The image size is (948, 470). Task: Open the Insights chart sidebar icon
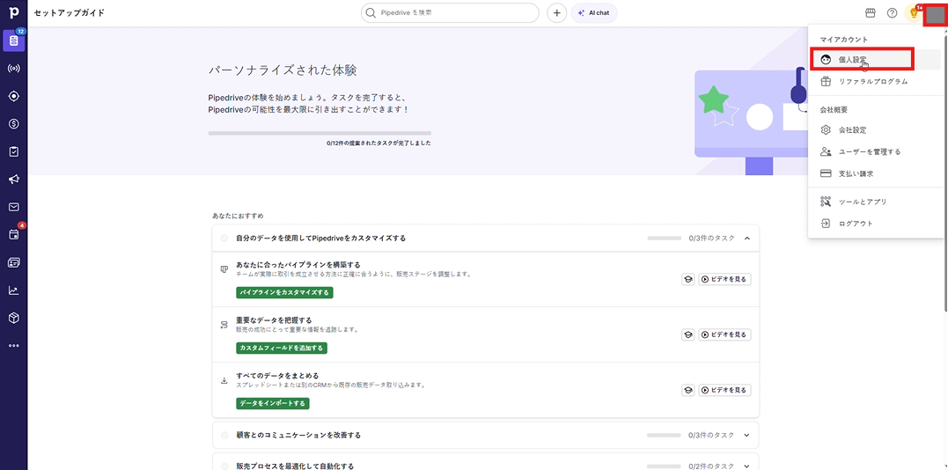13,290
